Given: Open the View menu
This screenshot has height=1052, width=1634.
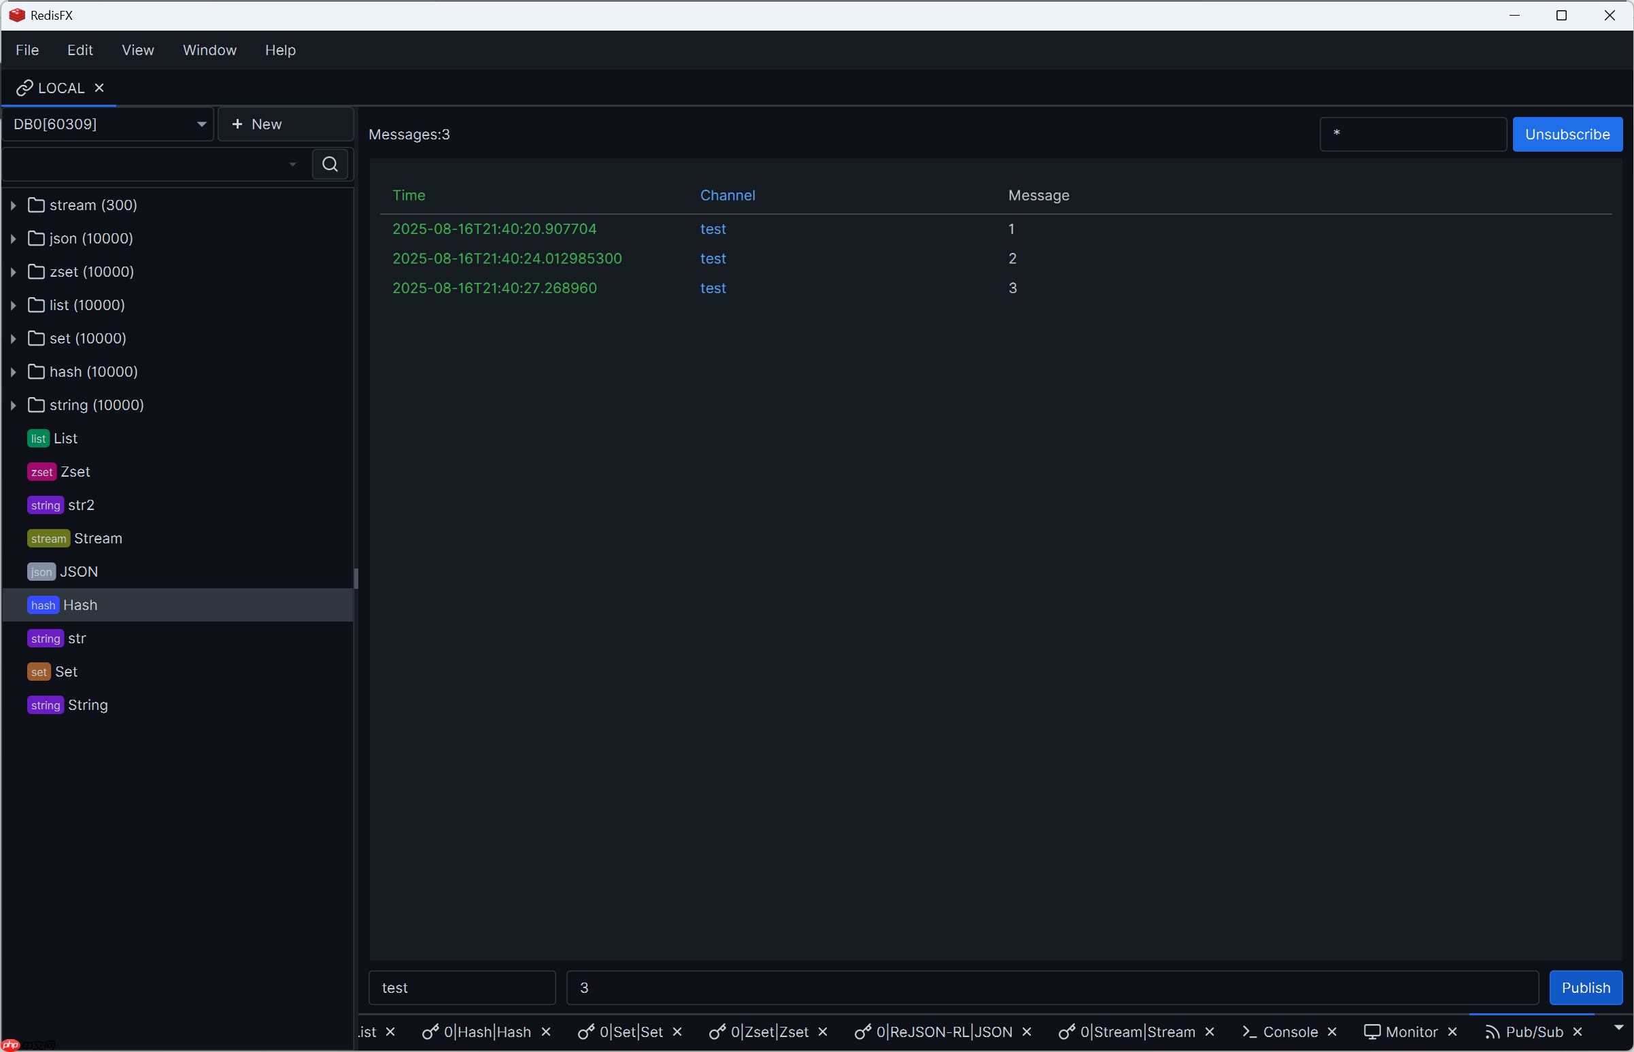Looking at the screenshot, I should point(137,50).
